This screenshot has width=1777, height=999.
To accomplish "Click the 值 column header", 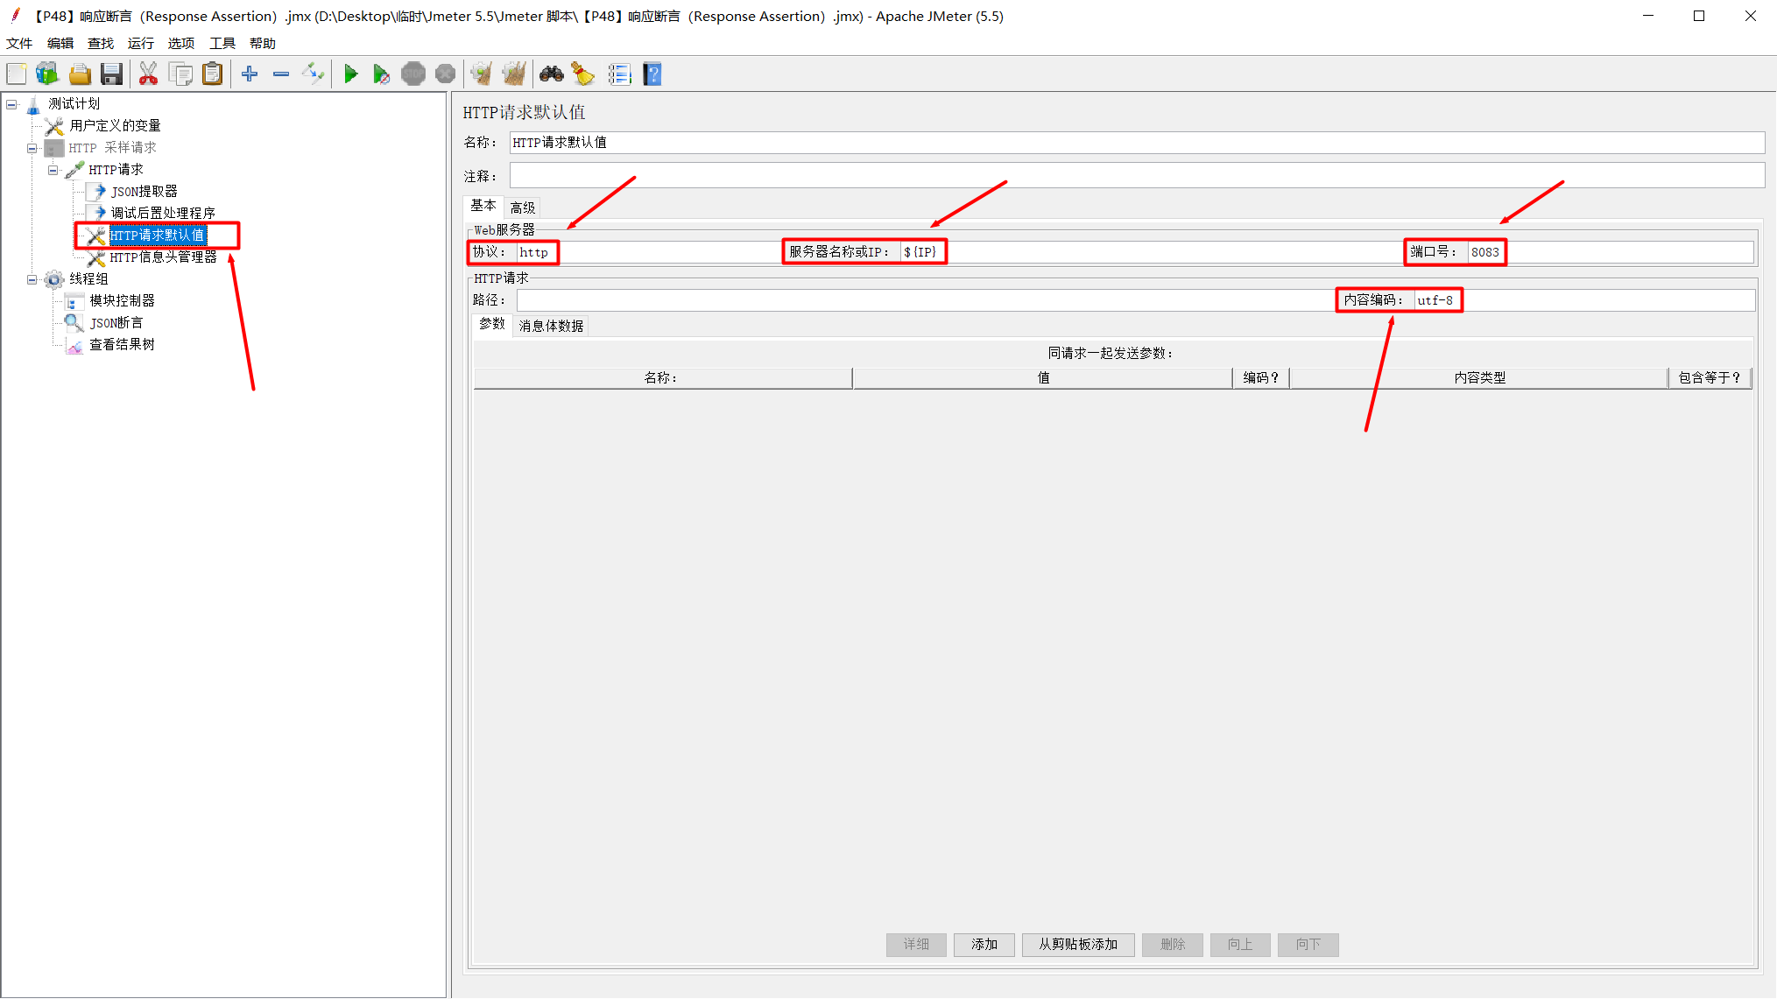I will point(1043,378).
